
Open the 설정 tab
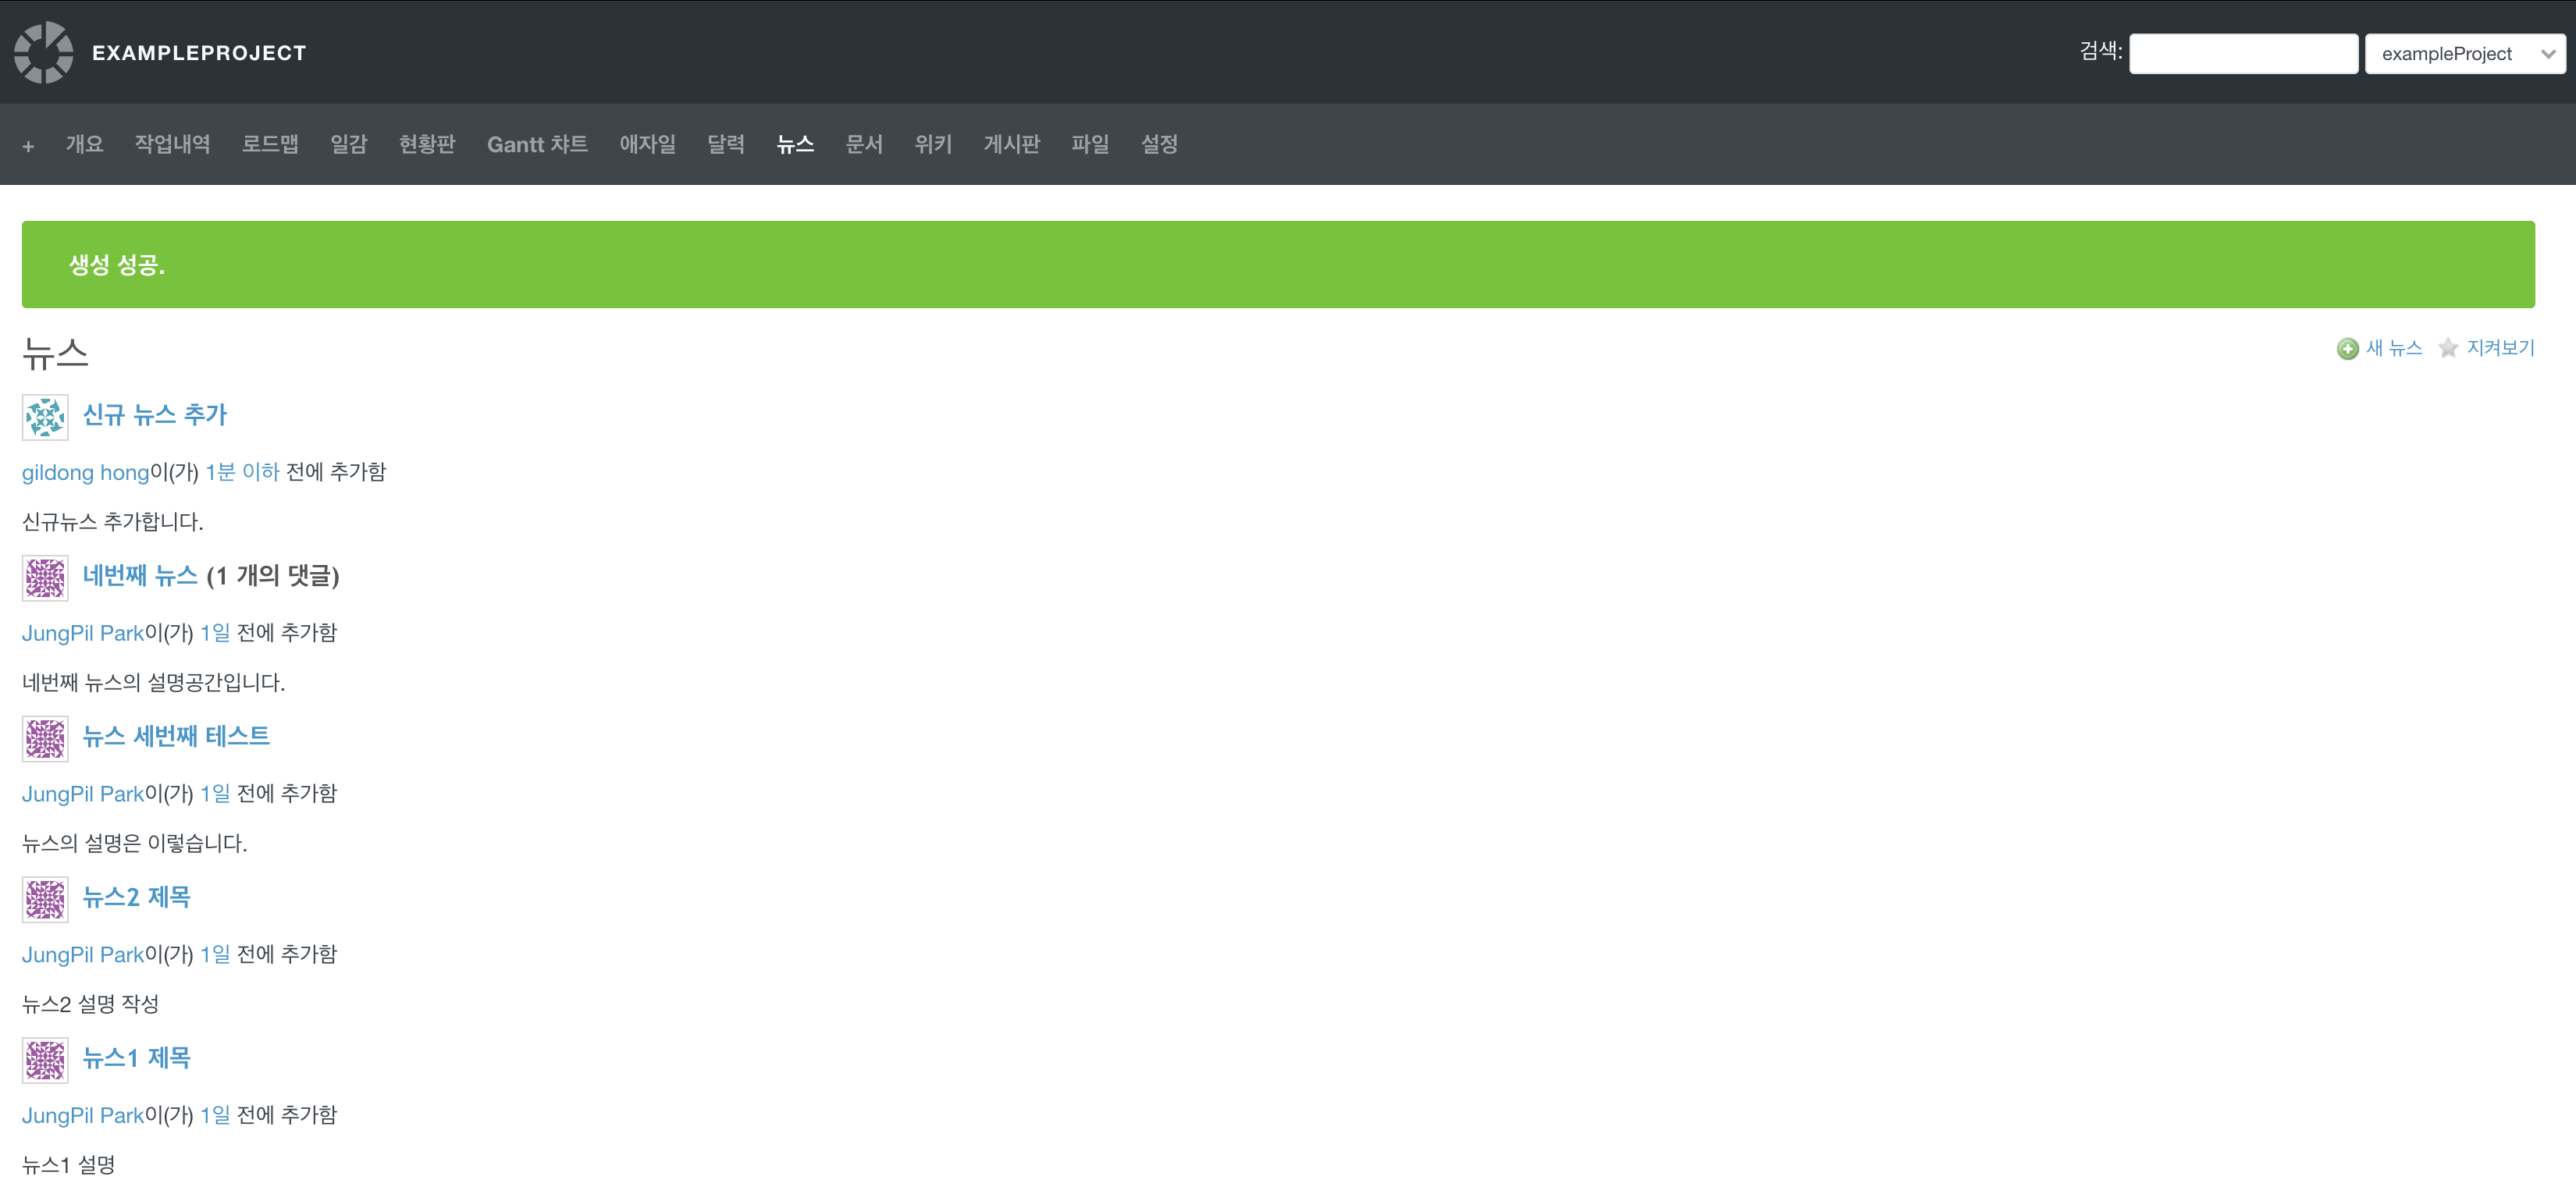coord(1159,145)
